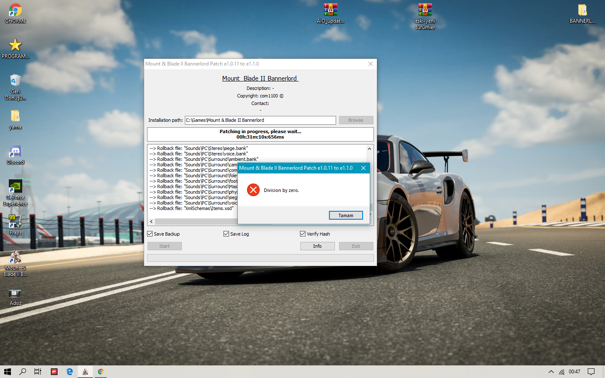Click the log horizontal scroll left arrow
The height and width of the screenshot is (378, 605).
(151, 221)
